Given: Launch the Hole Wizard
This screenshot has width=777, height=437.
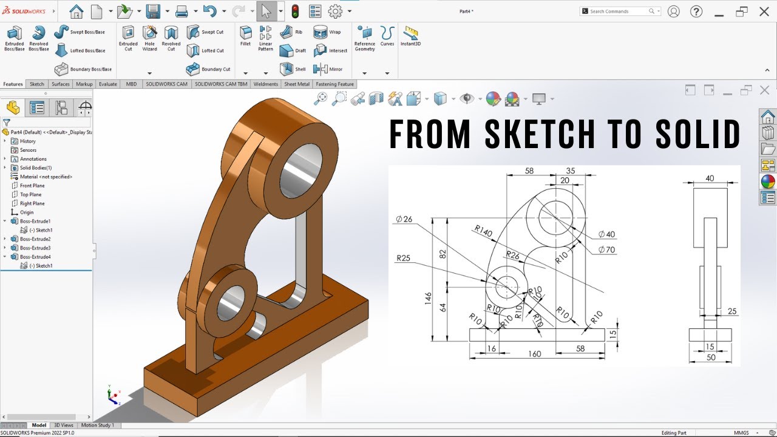Looking at the screenshot, I should (149, 38).
